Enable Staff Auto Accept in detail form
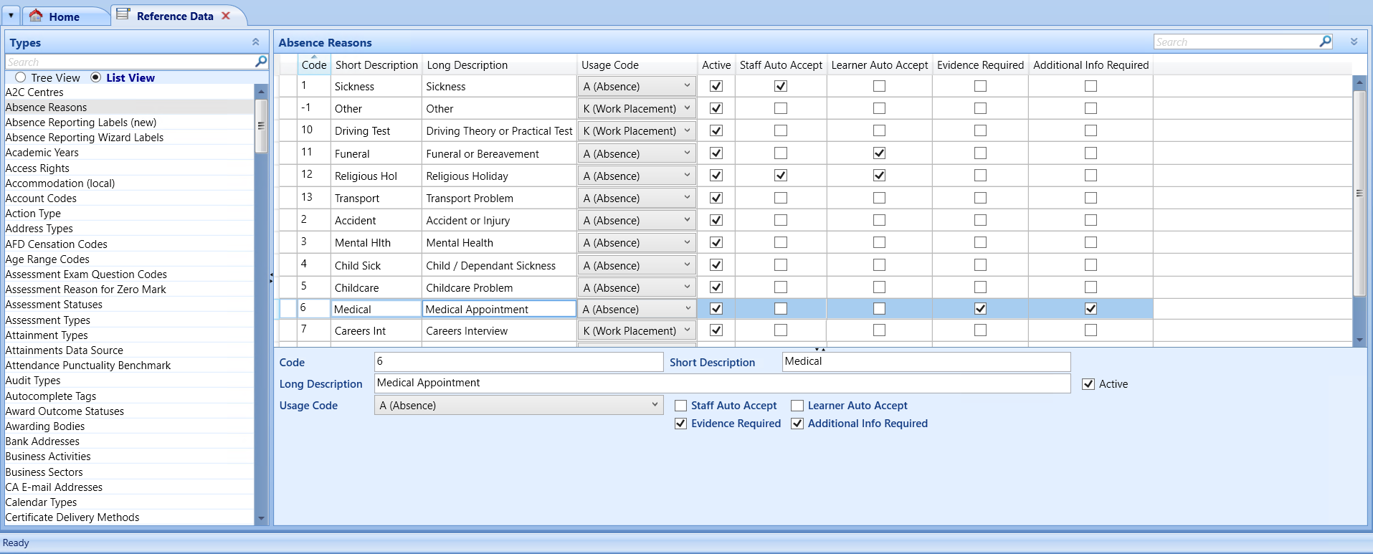The height and width of the screenshot is (554, 1373). pyautogui.click(x=680, y=406)
